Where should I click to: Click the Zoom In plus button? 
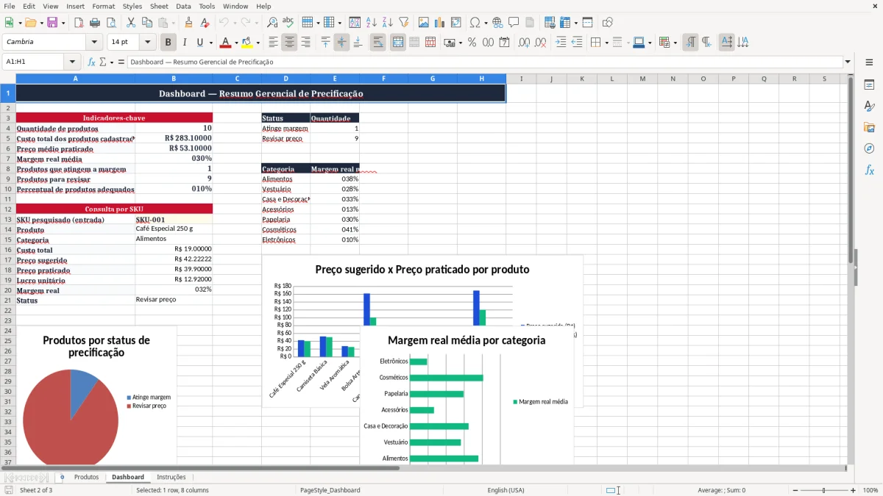pos(853,490)
